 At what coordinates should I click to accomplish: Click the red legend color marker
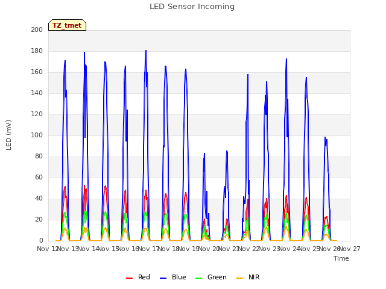[129, 278]
